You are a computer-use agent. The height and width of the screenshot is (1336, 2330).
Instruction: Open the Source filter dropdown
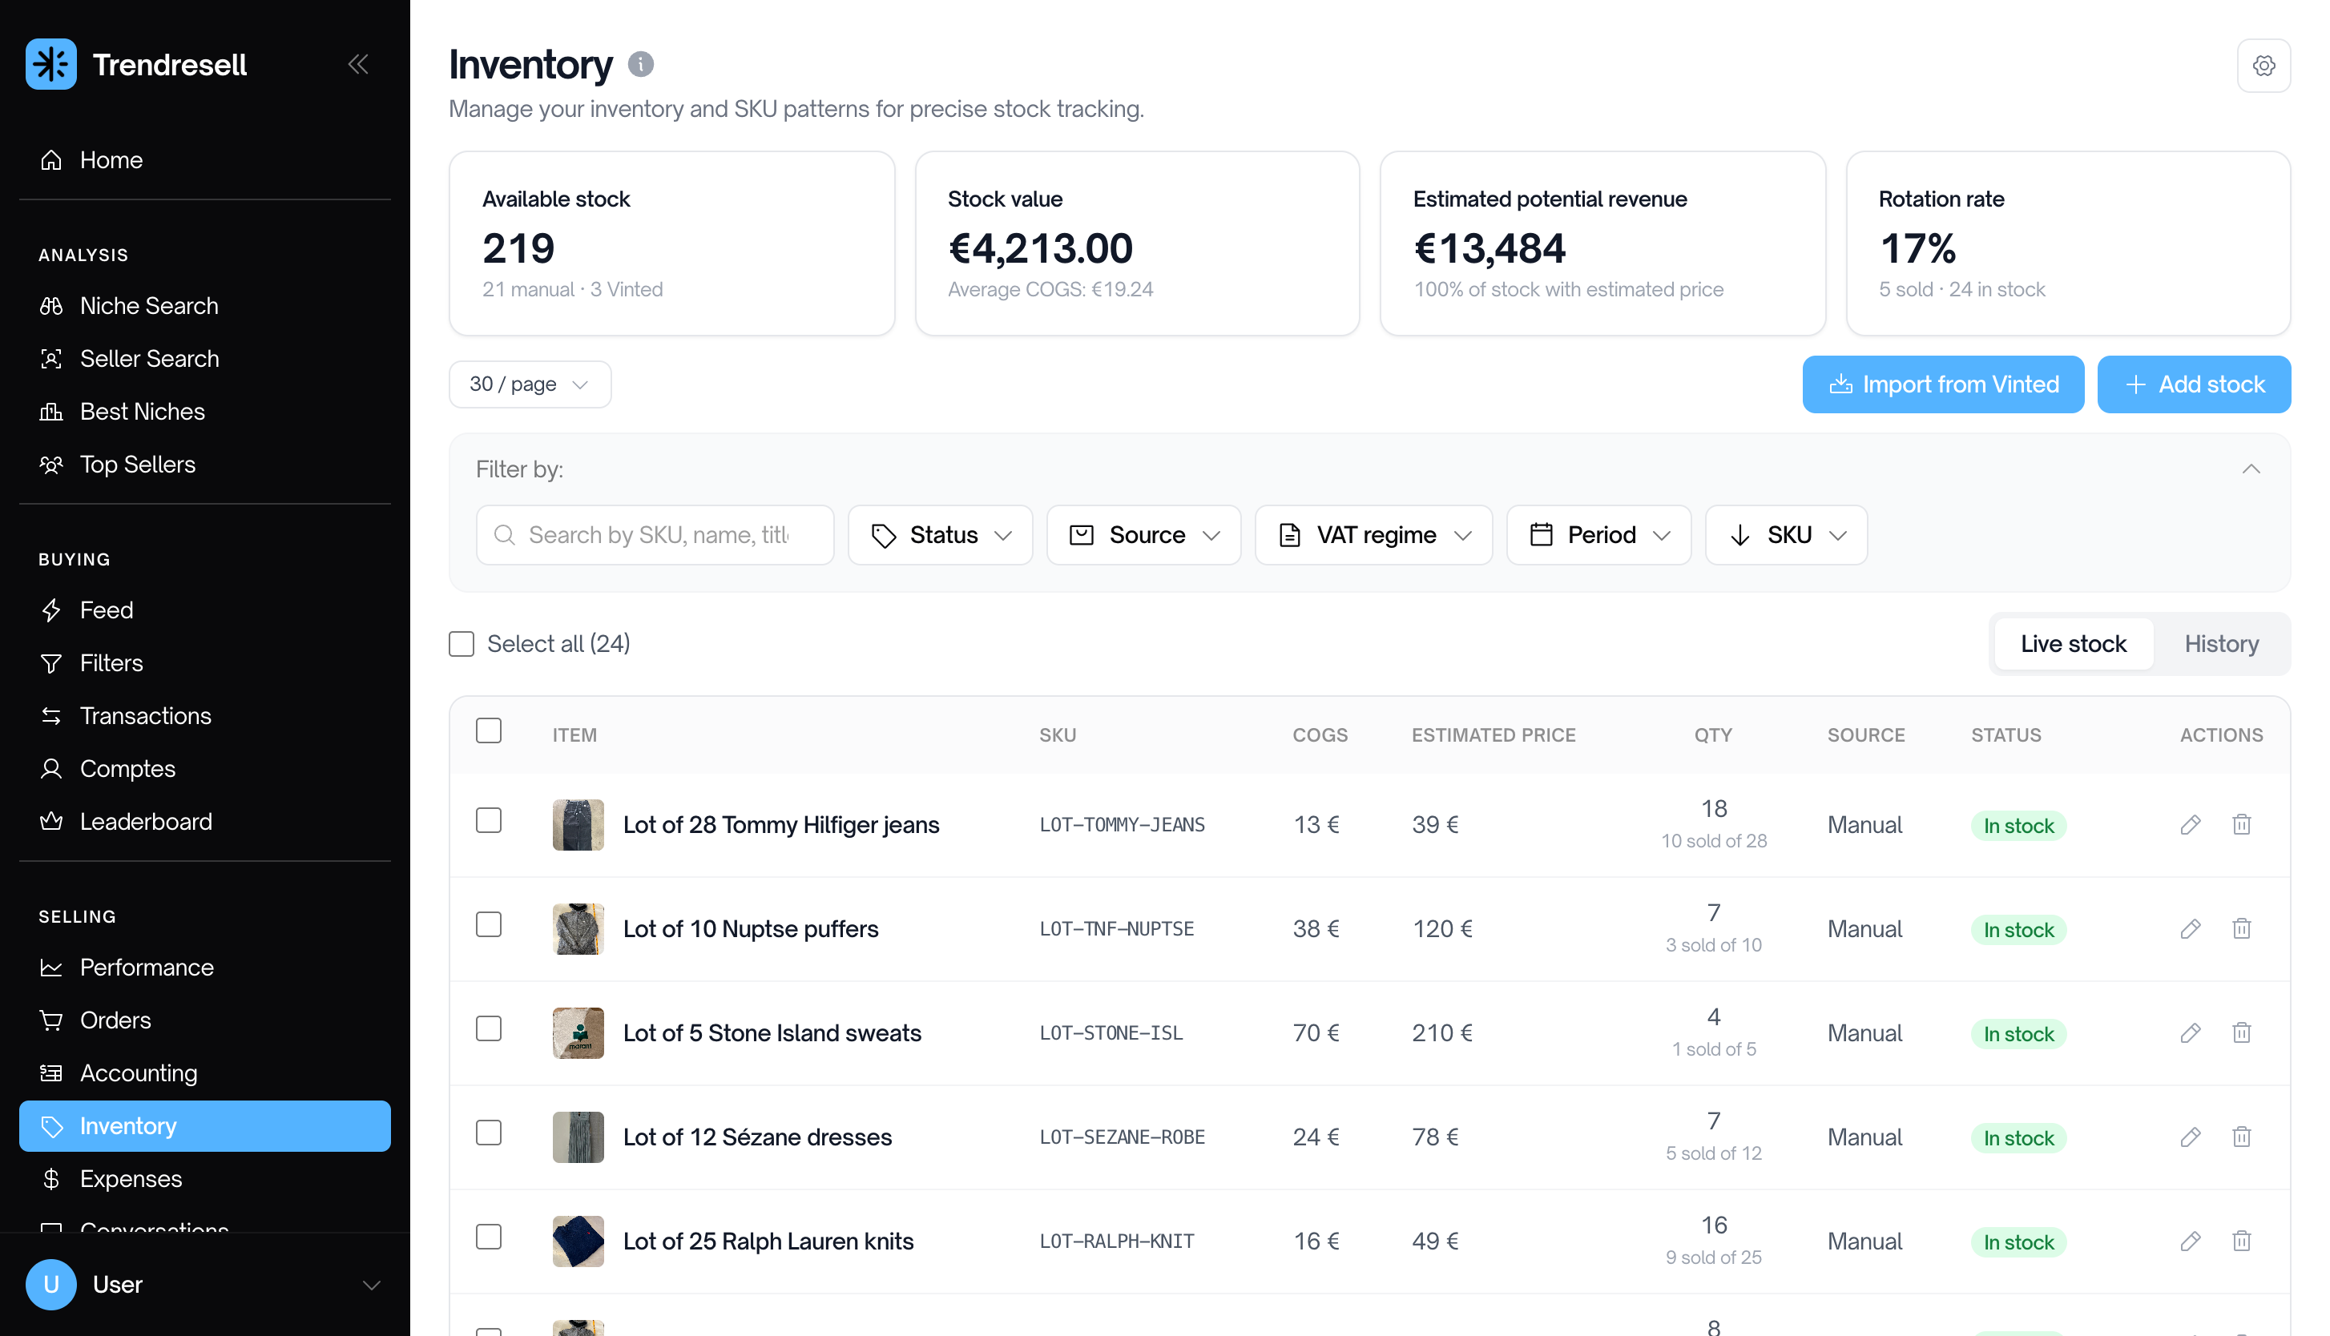click(x=1143, y=535)
